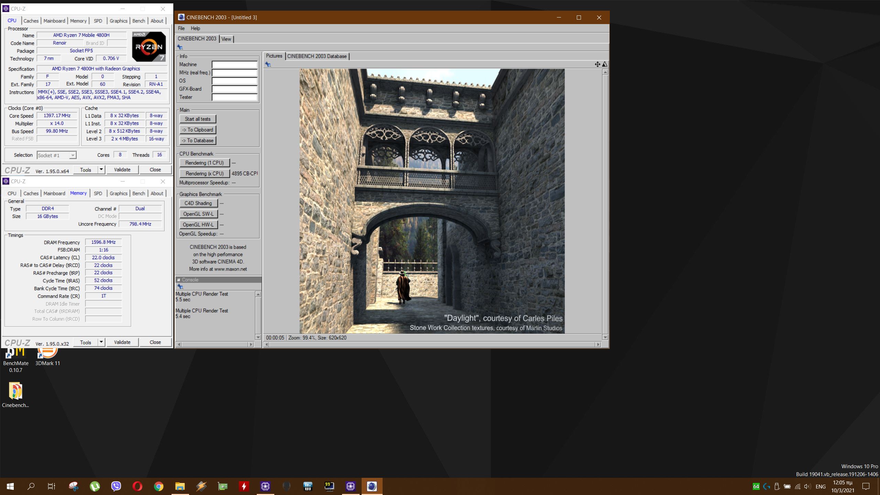The width and height of the screenshot is (880, 495).
Task: Open the Socket #1 selection dropdown
Action: point(57,155)
